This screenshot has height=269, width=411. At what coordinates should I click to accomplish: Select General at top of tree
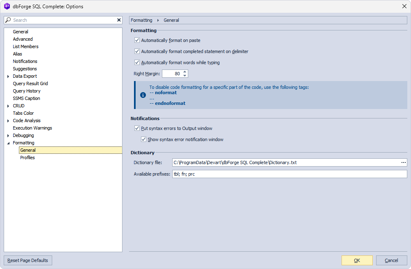tap(21, 32)
